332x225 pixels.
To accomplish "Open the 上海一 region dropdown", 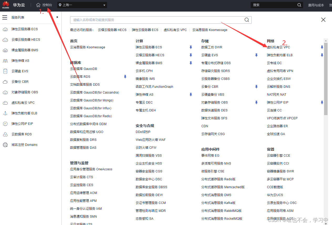I will point(82,5).
